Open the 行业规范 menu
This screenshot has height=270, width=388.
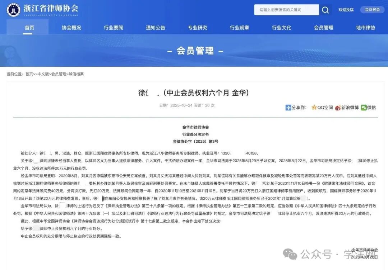[239, 27]
